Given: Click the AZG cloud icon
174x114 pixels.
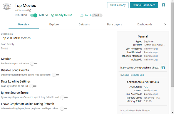Looking at the screenshot, I should pyautogui.click(x=81, y=15).
